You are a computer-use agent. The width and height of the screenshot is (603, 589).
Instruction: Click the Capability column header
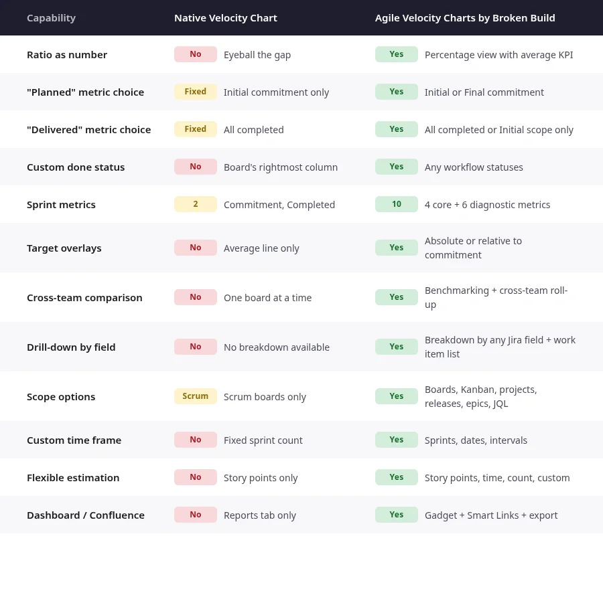point(51,18)
